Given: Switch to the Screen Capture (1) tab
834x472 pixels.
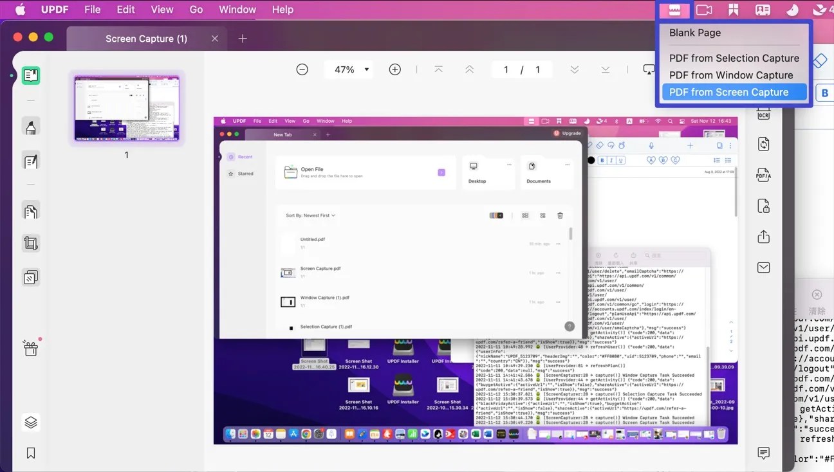Looking at the screenshot, I should click(146, 39).
